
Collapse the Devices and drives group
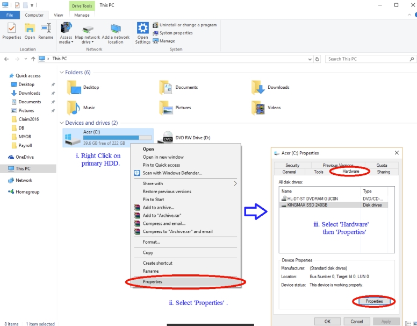click(61, 123)
